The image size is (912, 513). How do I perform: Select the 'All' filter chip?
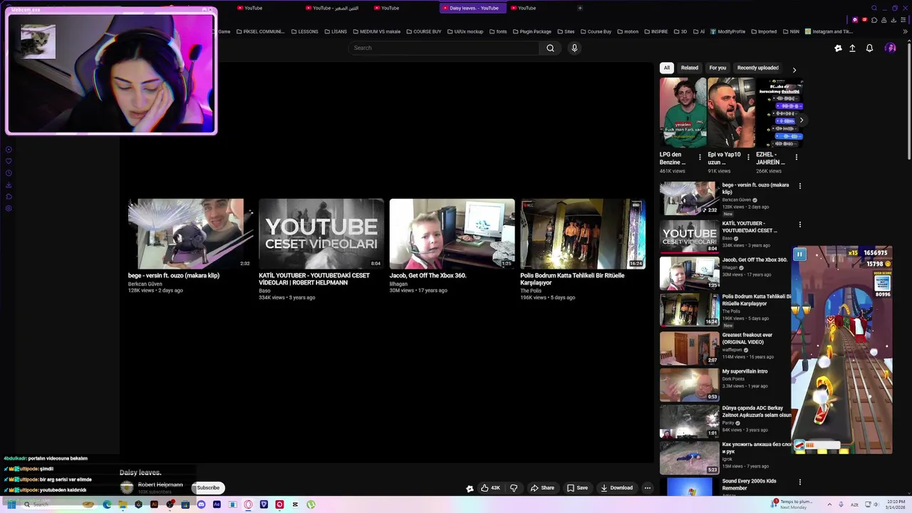tap(667, 68)
